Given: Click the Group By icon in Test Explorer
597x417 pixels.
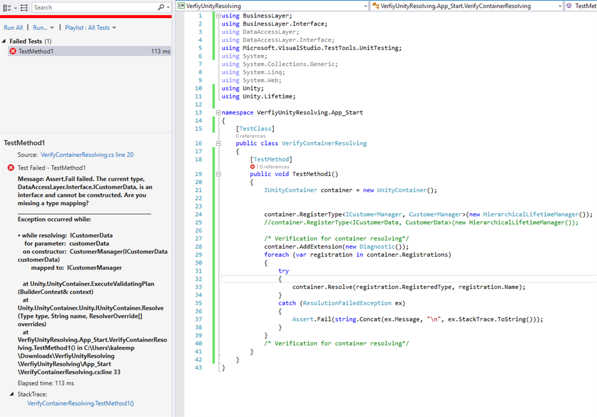Looking at the screenshot, I should pyautogui.click(x=8, y=7).
